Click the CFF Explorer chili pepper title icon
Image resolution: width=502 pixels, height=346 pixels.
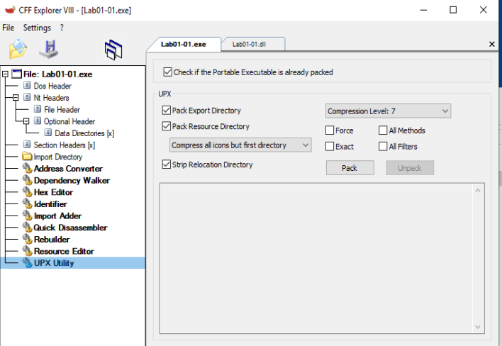[x=10, y=10]
